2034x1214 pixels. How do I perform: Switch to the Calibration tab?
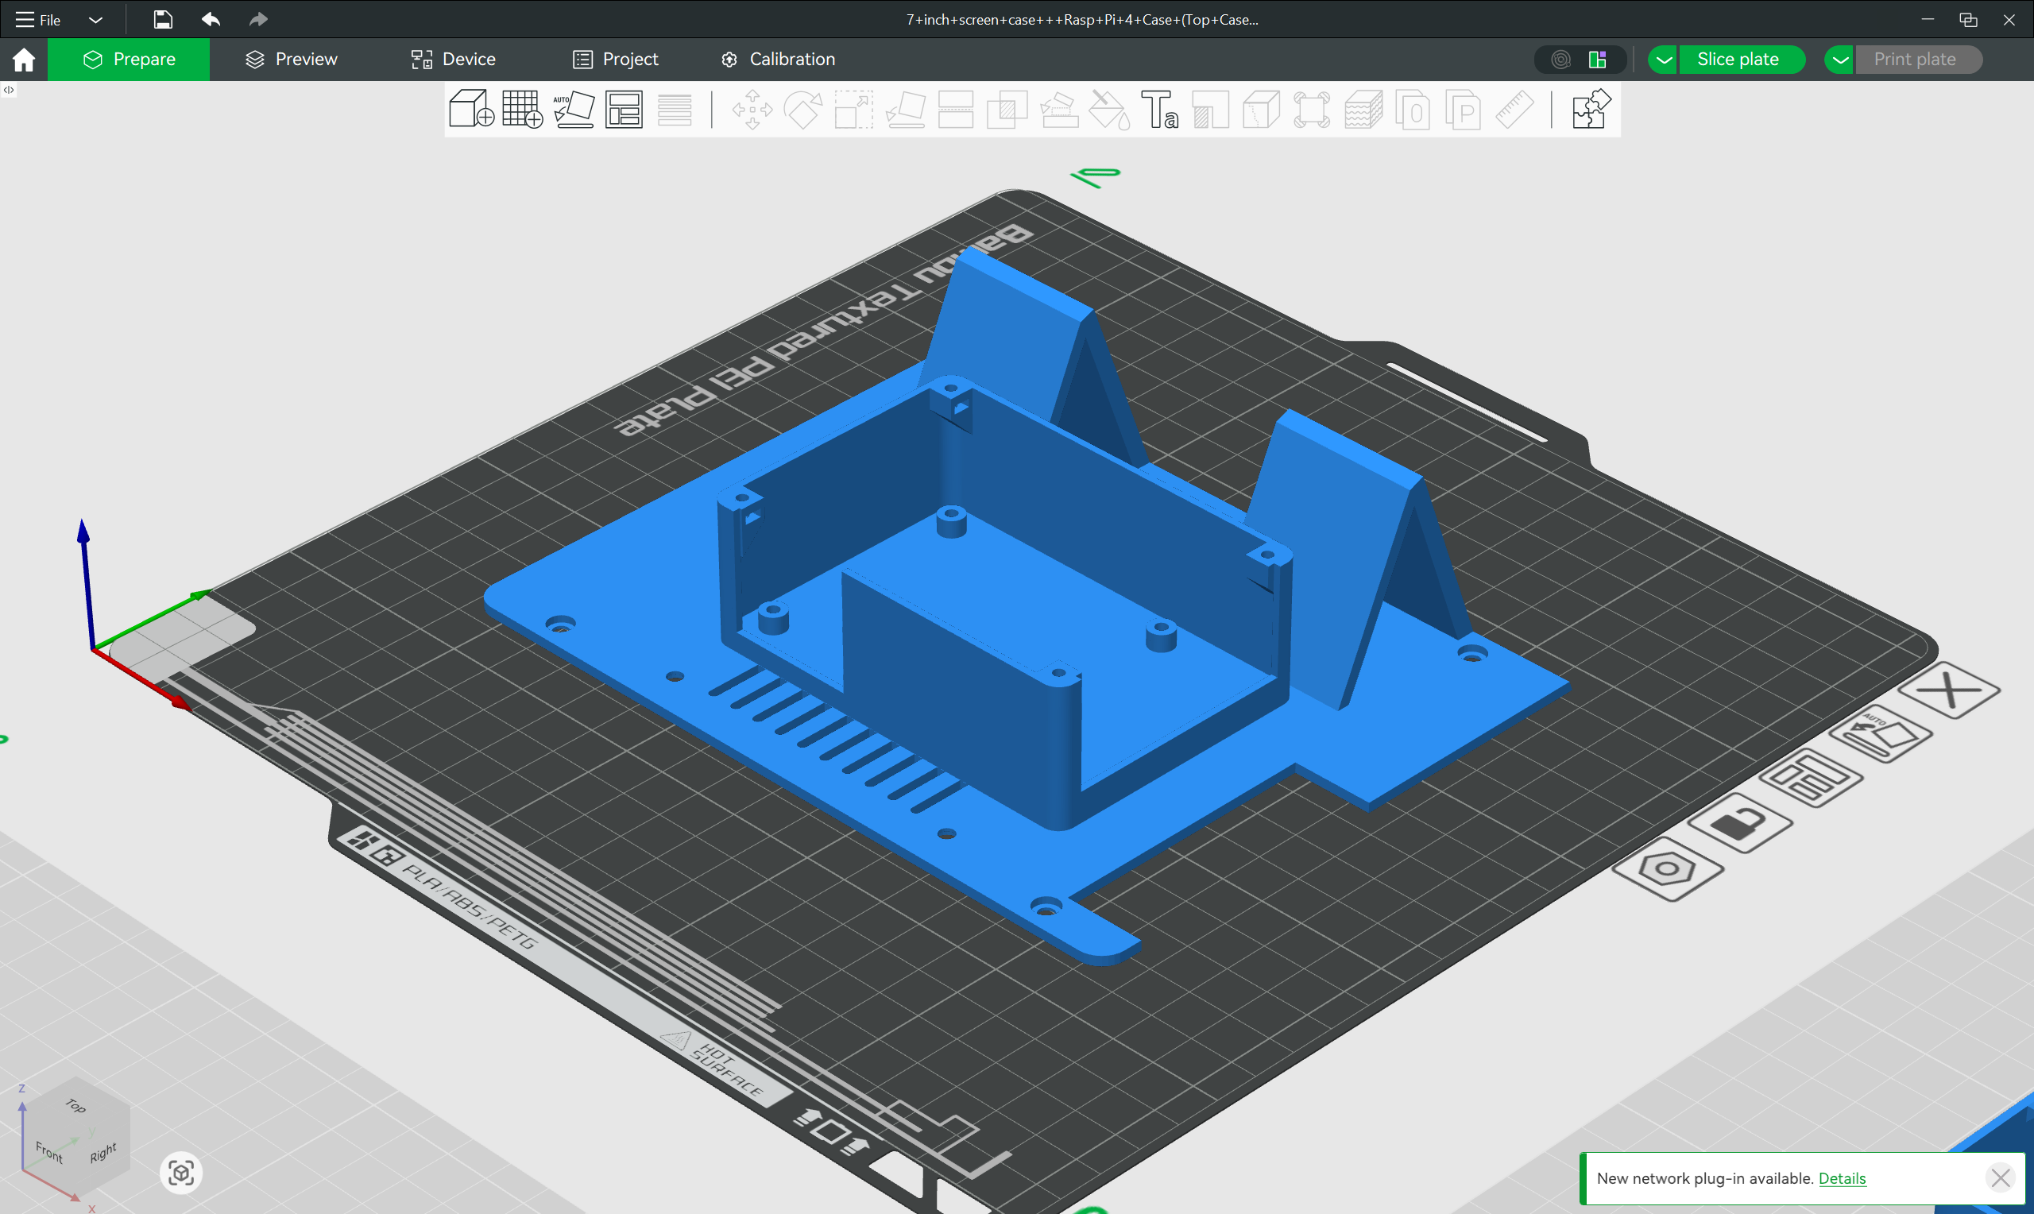[778, 60]
